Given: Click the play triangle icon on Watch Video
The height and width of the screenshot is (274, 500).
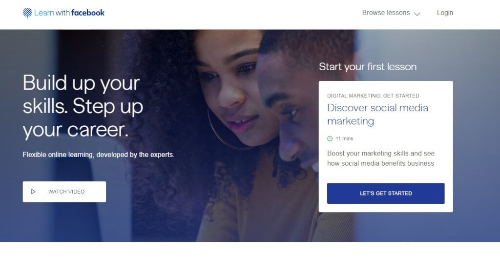Looking at the screenshot, I should click(x=33, y=192).
